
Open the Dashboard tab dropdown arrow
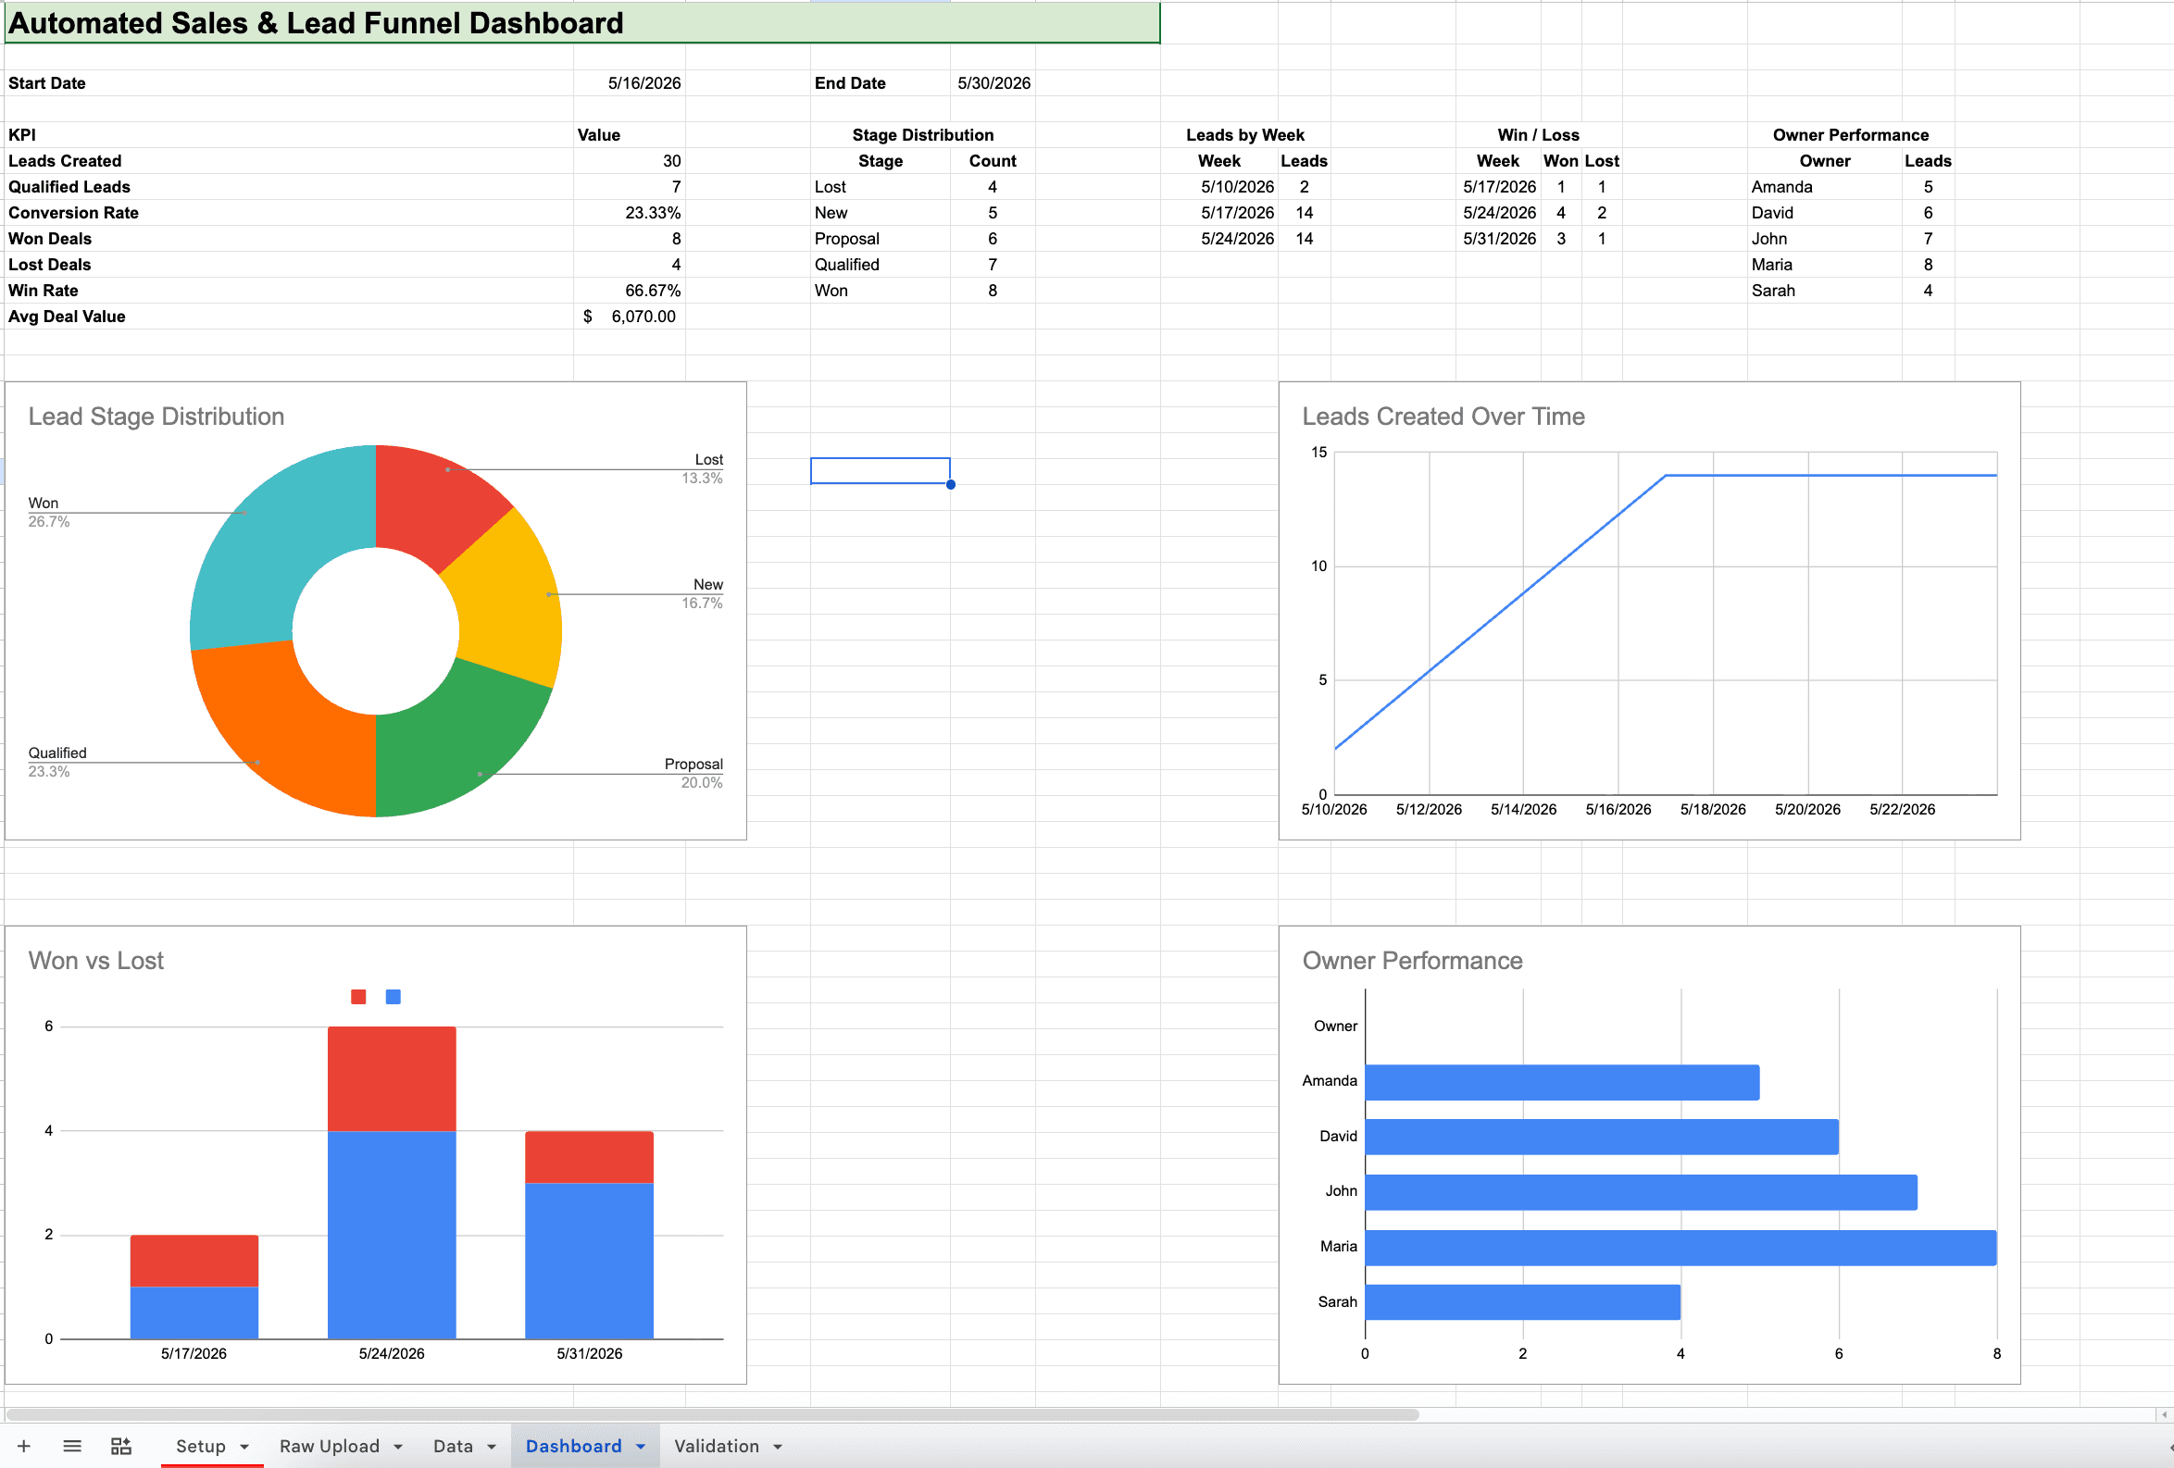pos(641,1448)
